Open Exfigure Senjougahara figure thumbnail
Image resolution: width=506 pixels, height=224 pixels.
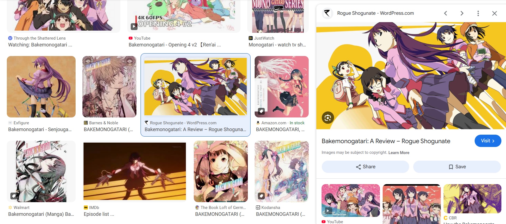click(41, 87)
